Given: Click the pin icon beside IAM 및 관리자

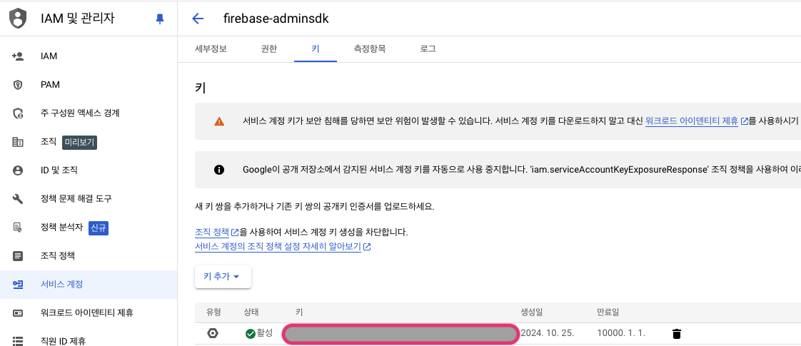Looking at the screenshot, I should (x=160, y=19).
